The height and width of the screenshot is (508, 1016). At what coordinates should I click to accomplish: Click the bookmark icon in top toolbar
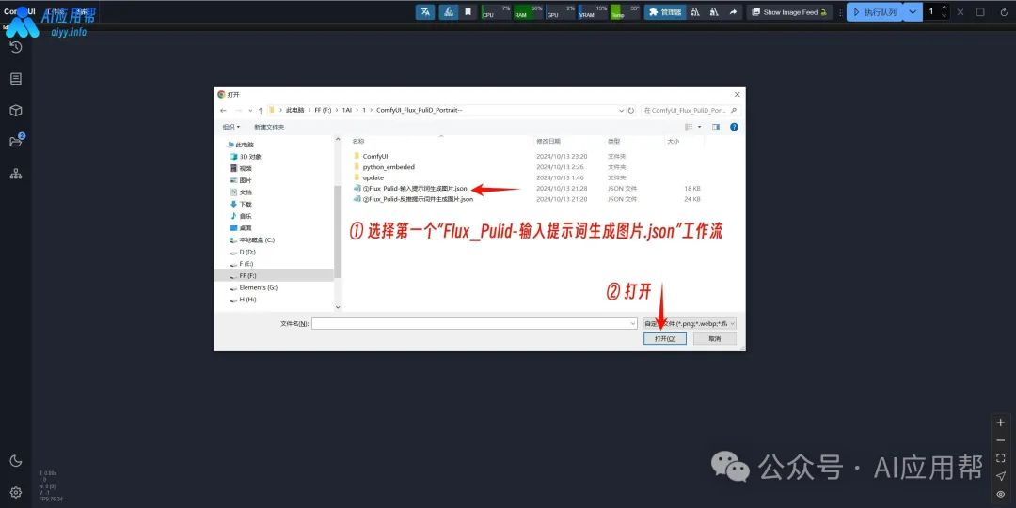click(468, 11)
